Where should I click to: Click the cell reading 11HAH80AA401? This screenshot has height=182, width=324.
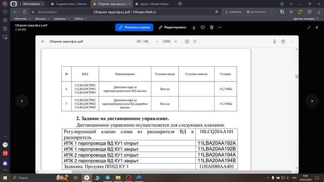click(217, 166)
